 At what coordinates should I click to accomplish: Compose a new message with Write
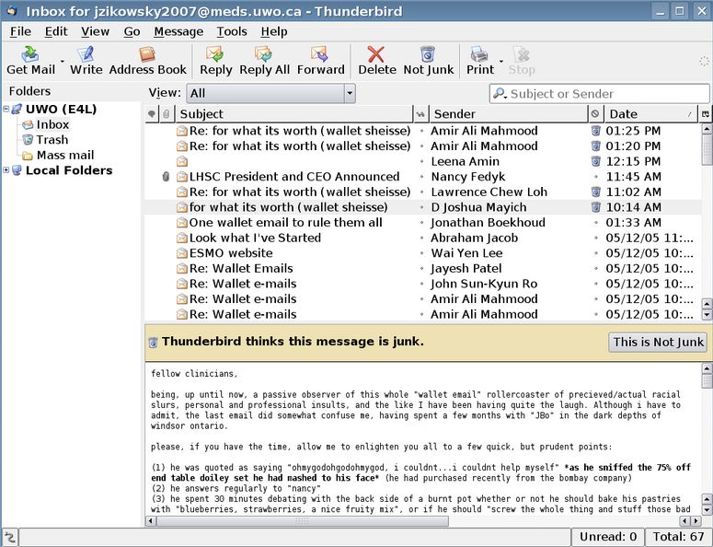point(86,60)
